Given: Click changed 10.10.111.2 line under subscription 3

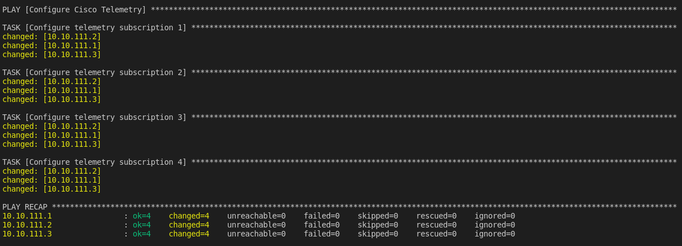Looking at the screenshot, I should 52,126.
